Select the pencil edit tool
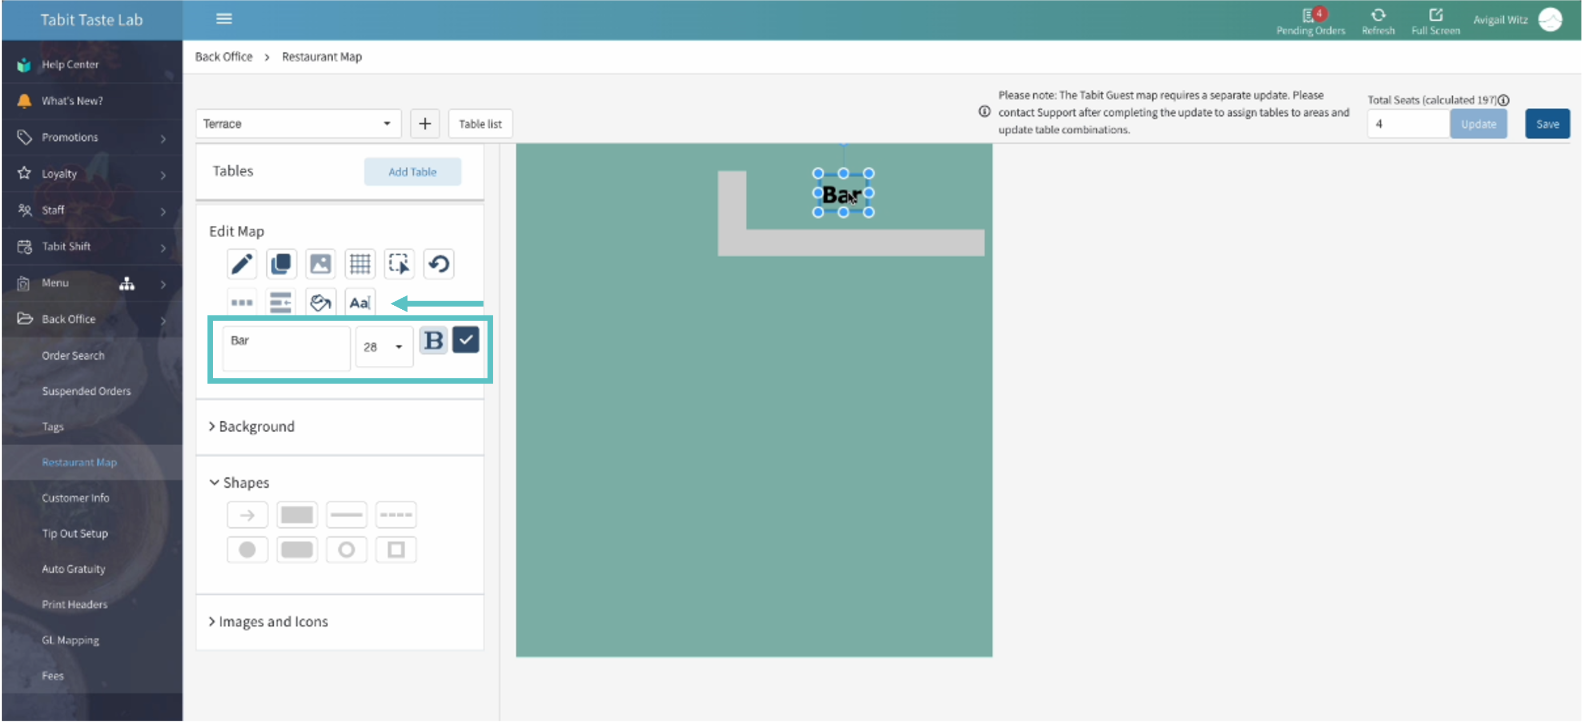The width and height of the screenshot is (1582, 723). click(241, 264)
